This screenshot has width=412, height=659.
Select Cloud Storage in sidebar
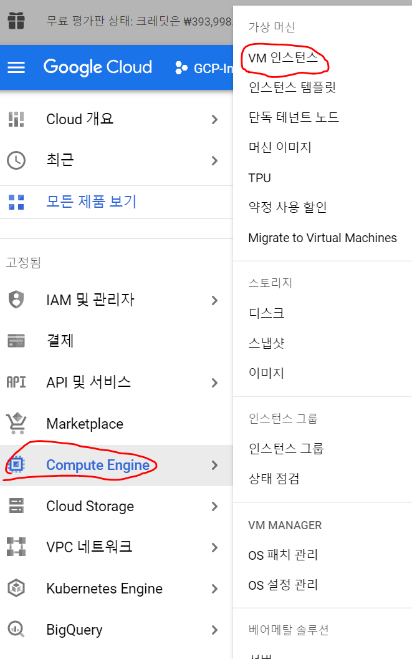coord(117,506)
